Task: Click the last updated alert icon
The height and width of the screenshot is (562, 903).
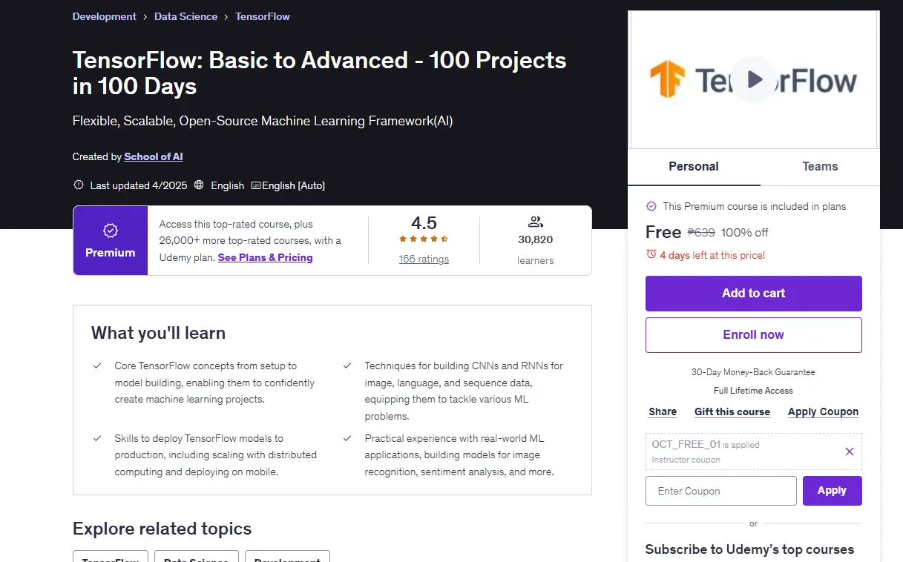Action: pyautogui.click(x=79, y=185)
